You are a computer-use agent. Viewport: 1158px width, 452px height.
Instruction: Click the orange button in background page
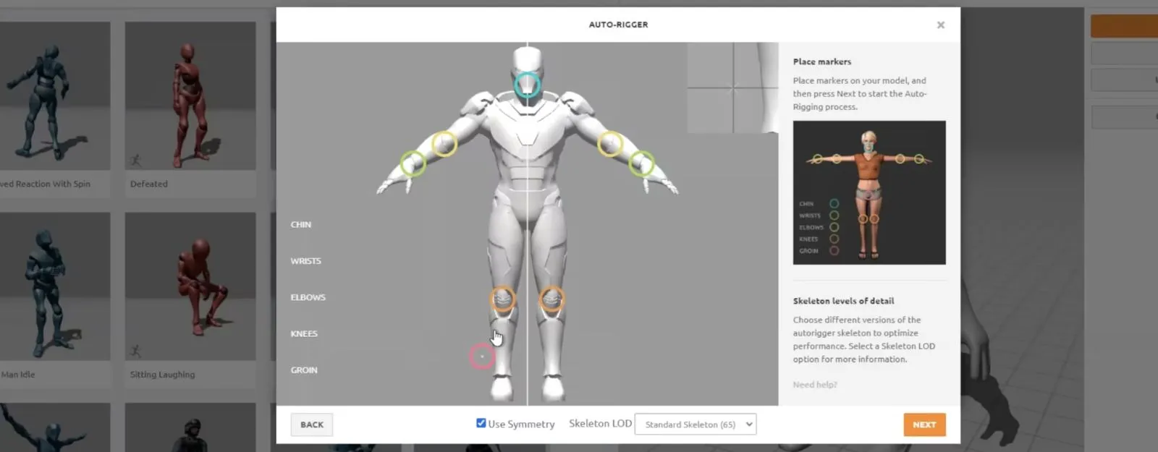[x=1124, y=26]
